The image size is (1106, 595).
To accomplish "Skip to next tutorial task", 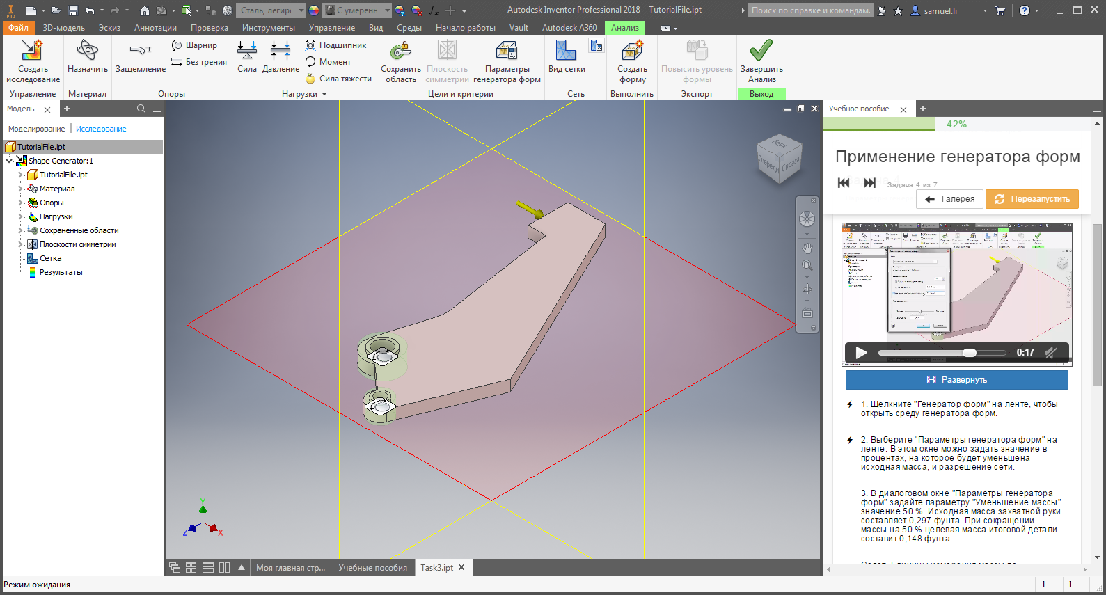I will [869, 182].
